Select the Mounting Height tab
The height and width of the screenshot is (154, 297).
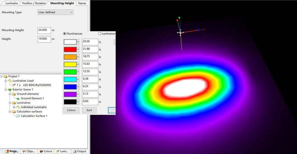coord(62,3)
